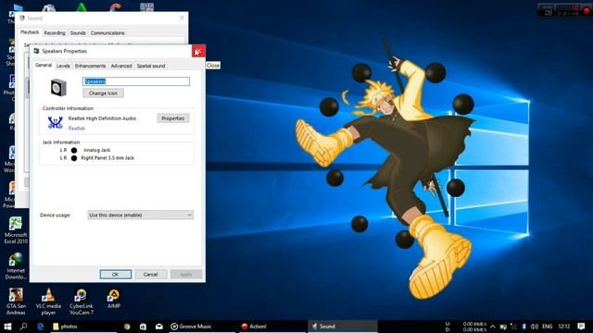This screenshot has height=333, width=593.
Task: Click the Right Panel 3.5 mm Jack dot
Action: [74, 158]
